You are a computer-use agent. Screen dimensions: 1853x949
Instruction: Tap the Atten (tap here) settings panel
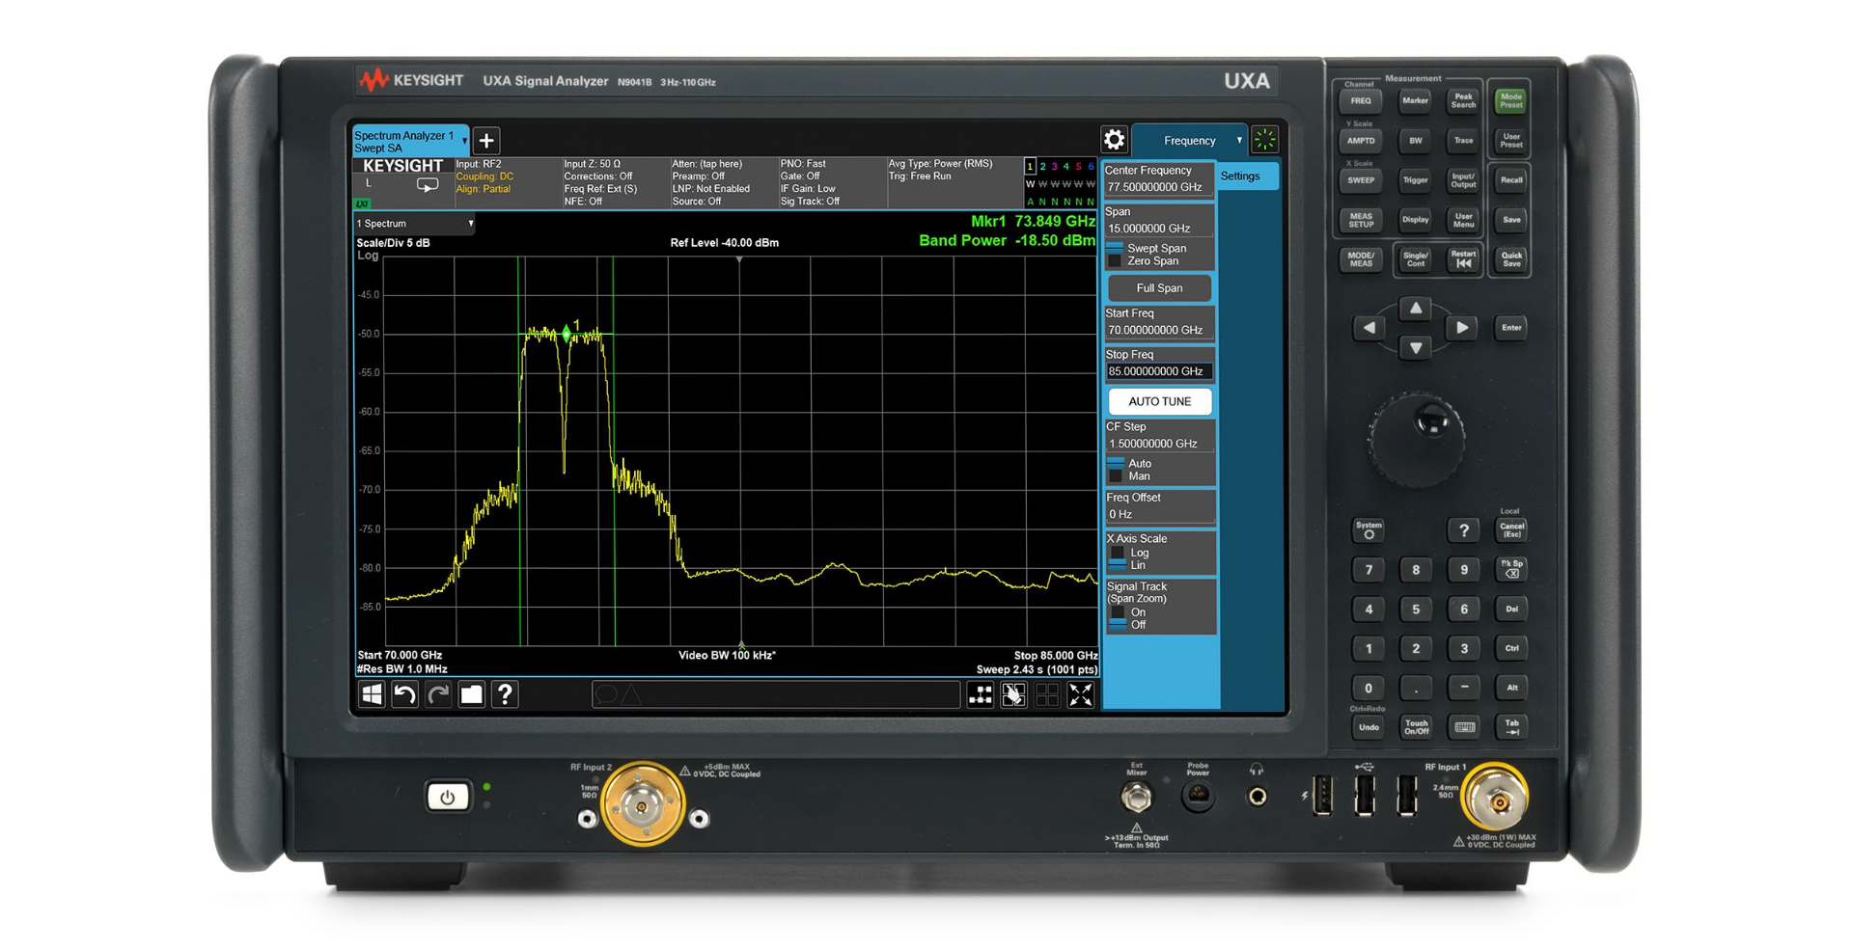(724, 183)
